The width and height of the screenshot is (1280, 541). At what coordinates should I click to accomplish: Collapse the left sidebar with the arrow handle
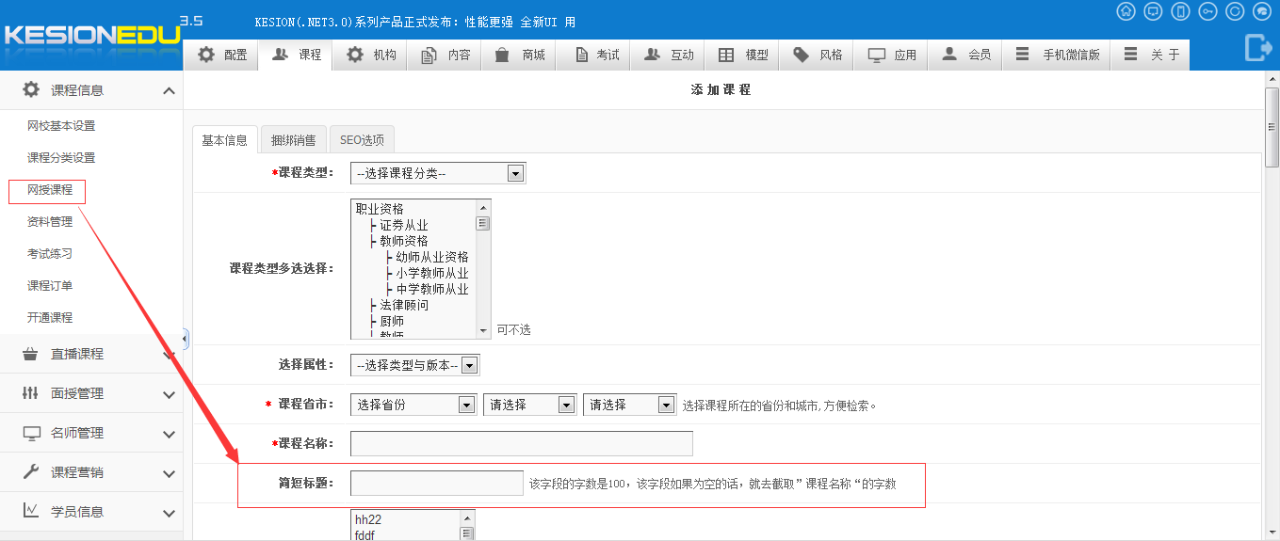click(186, 339)
